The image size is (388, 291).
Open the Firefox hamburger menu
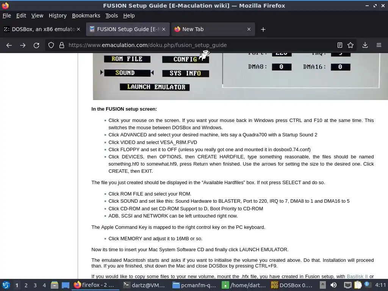(379, 45)
